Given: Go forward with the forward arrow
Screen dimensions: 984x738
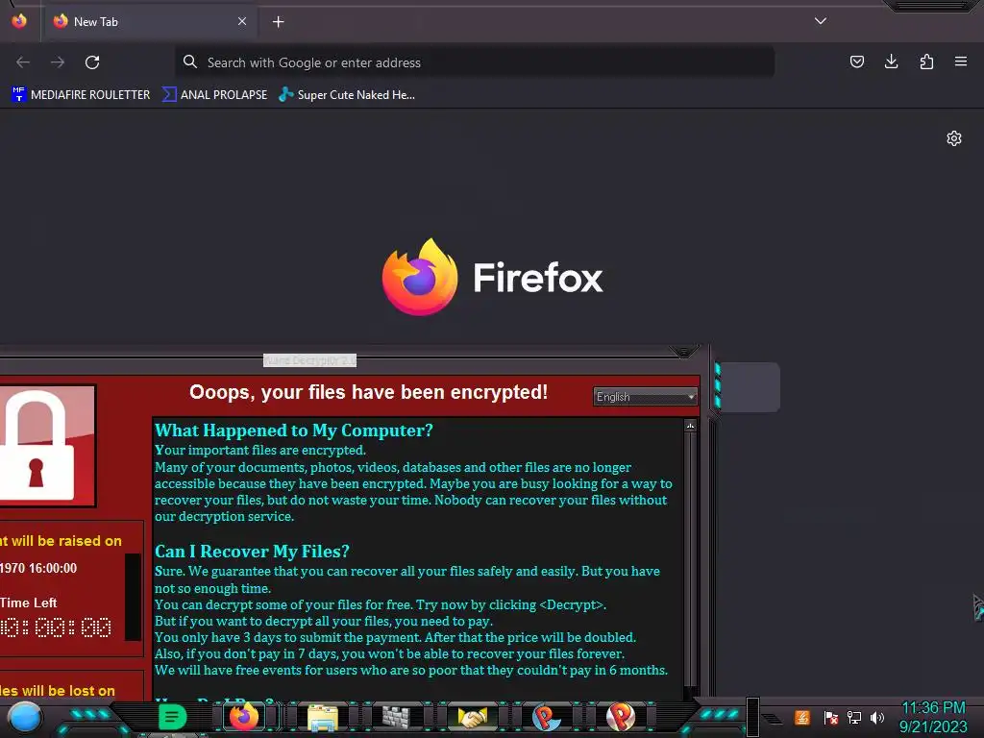Looking at the screenshot, I should click(x=58, y=62).
